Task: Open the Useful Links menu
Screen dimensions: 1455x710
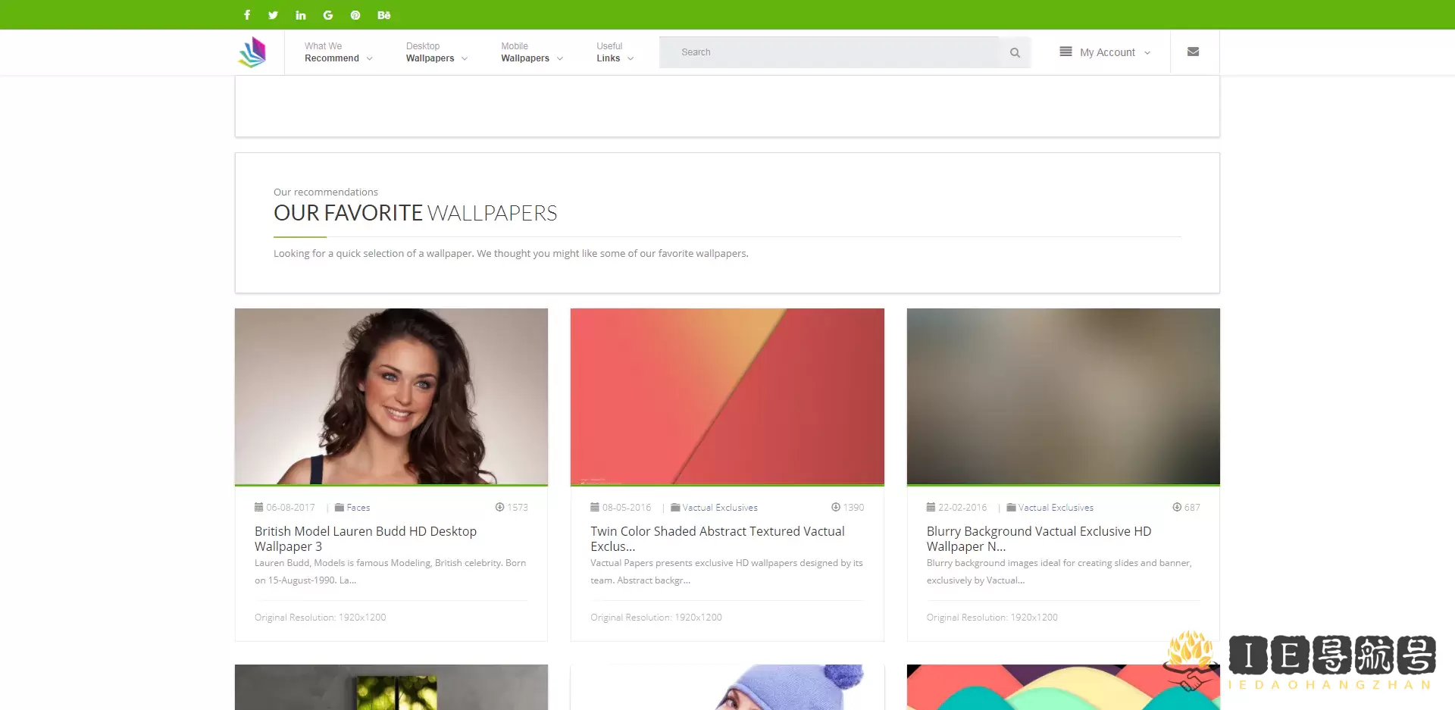Action: pyautogui.click(x=615, y=52)
